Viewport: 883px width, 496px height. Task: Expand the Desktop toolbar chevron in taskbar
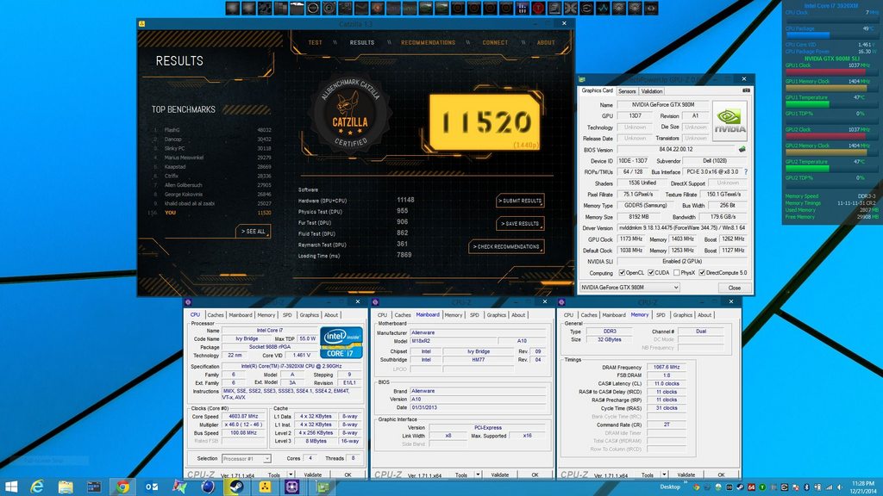tap(686, 483)
